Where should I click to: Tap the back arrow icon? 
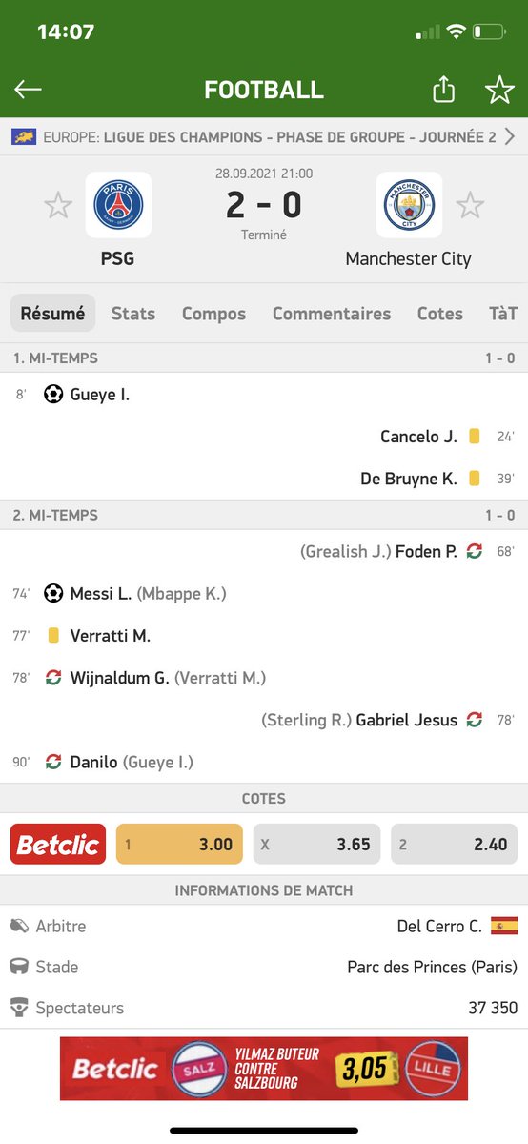tap(29, 90)
